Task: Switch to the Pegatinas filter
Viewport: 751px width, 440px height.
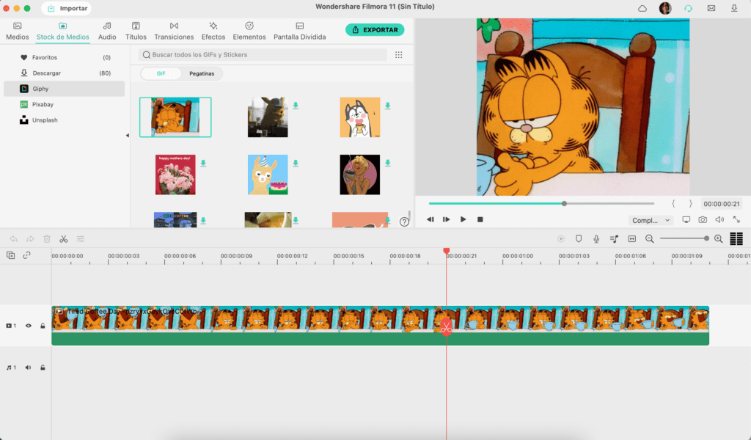Action: tap(202, 74)
